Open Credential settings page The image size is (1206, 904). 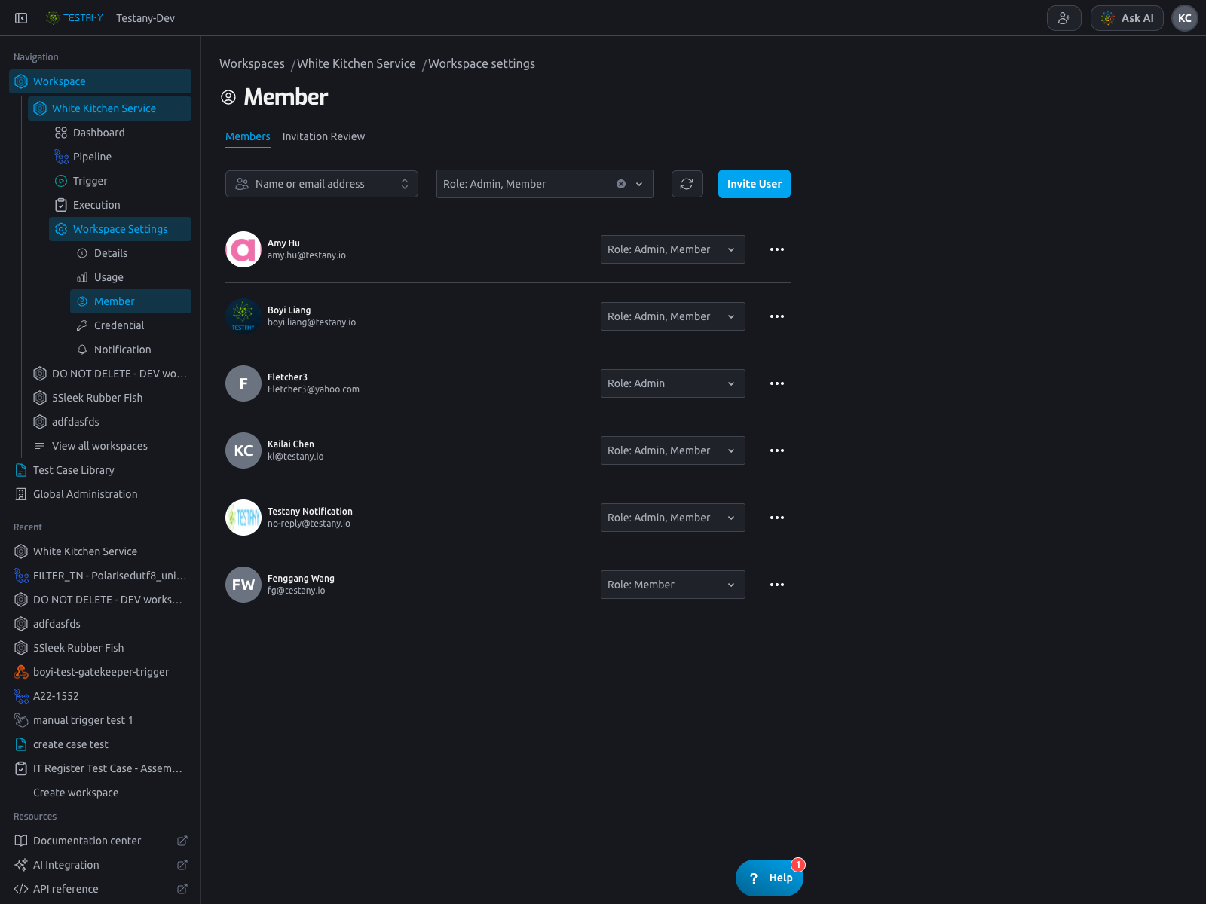tap(130, 325)
